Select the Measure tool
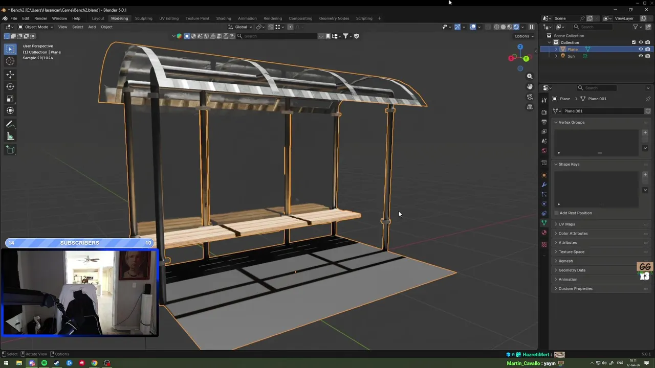Screen dimensions: 655x368 (x=10, y=136)
